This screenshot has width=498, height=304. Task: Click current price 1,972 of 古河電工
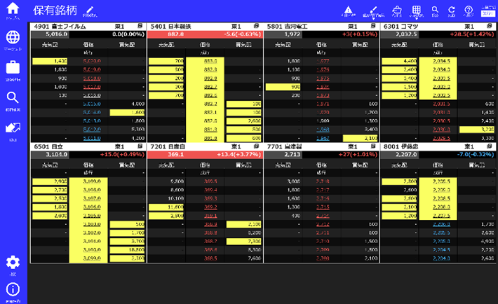click(x=292, y=34)
